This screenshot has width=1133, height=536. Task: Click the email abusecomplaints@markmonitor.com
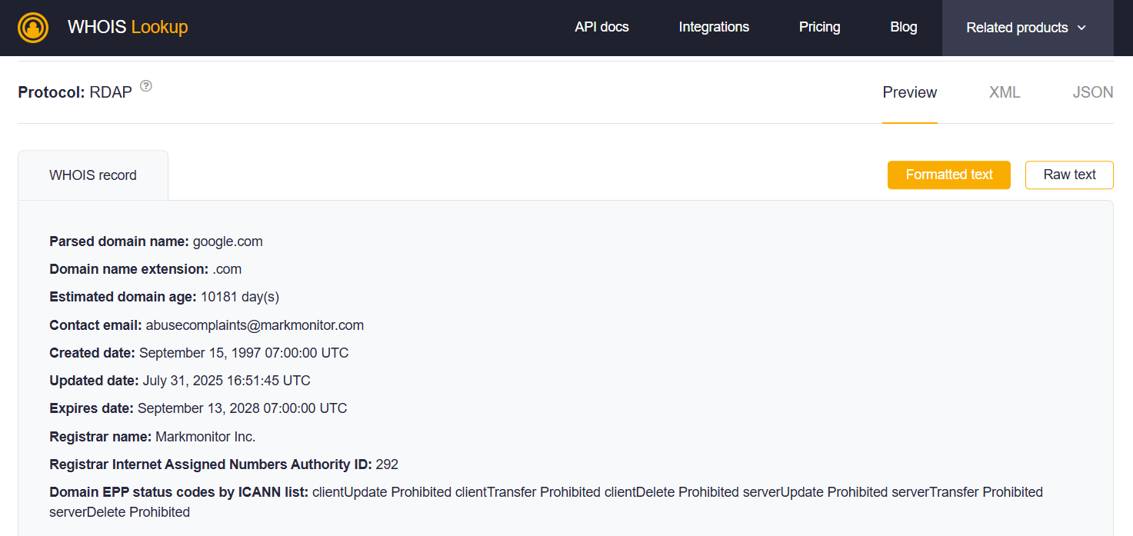click(x=255, y=325)
